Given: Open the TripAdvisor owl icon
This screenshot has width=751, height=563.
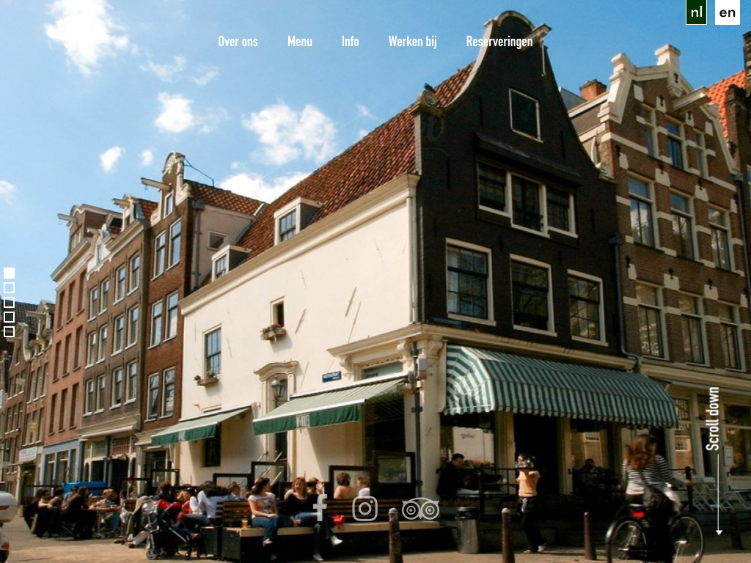Looking at the screenshot, I should point(420,509).
